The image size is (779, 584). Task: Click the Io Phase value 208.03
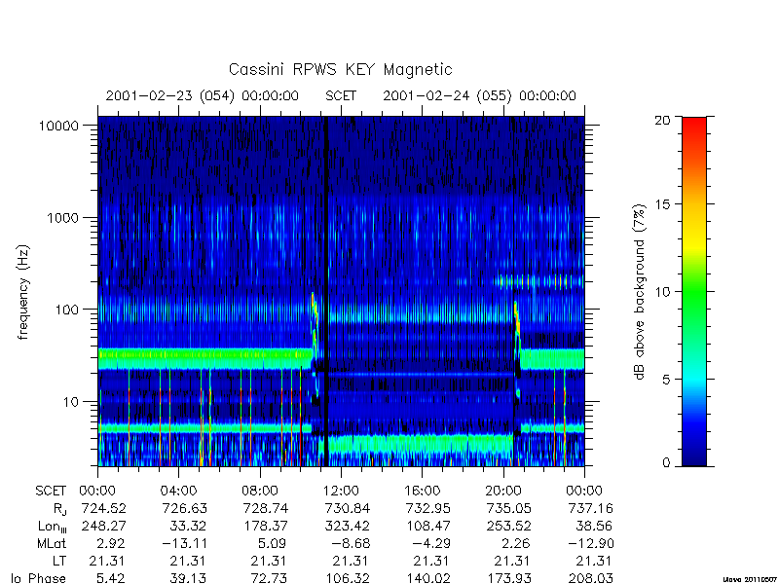[x=591, y=578]
